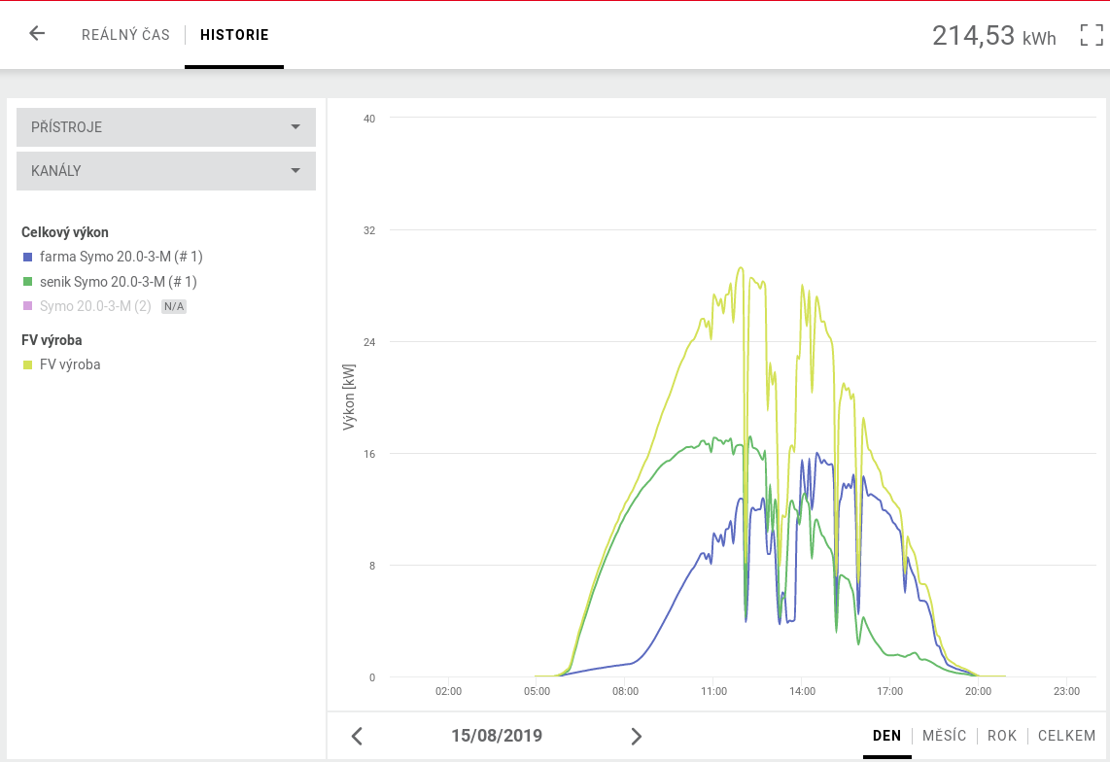The width and height of the screenshot is (1110, 762).
Task: Go to next day with right chevron
Action: pos(637,736)
